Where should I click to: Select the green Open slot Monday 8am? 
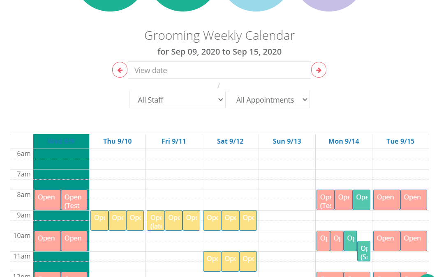point(361,200)
